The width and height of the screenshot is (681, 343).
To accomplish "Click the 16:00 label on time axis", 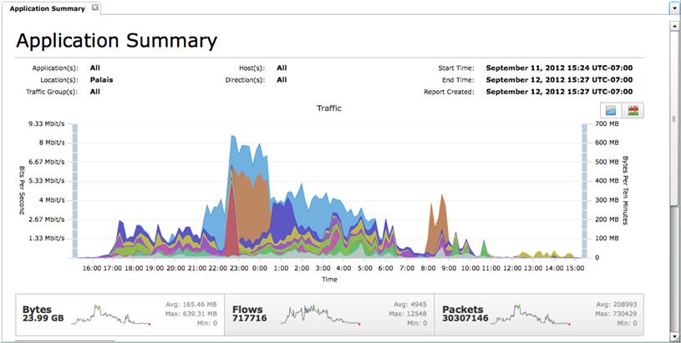I will (92, 269).
